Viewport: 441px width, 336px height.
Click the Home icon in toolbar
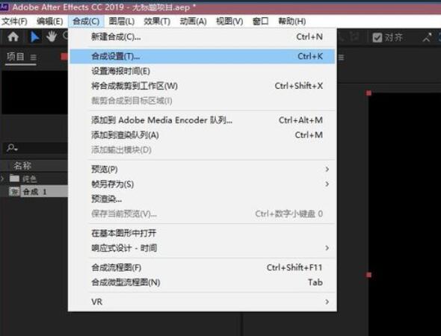coord(13,37)
